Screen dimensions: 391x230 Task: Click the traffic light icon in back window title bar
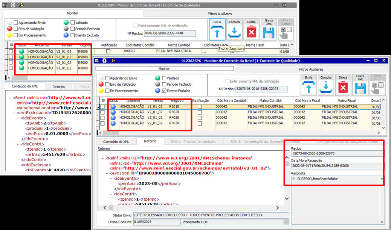13,5
